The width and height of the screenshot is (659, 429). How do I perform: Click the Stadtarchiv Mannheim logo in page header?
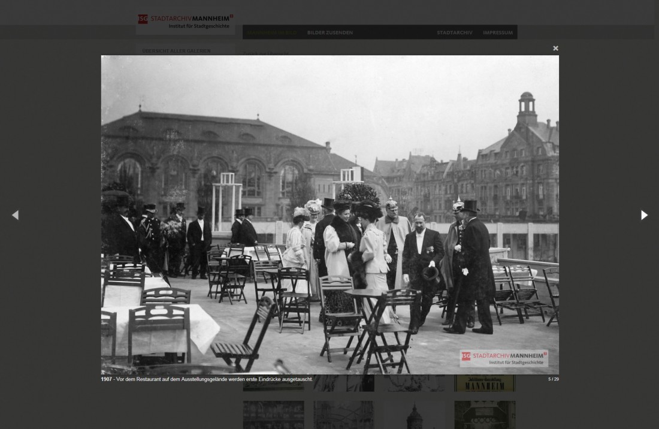click(186, 22)
